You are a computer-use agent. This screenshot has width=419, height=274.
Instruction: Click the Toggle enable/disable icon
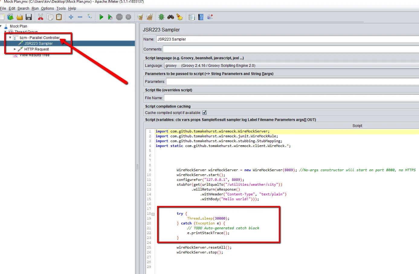point(89,17)
